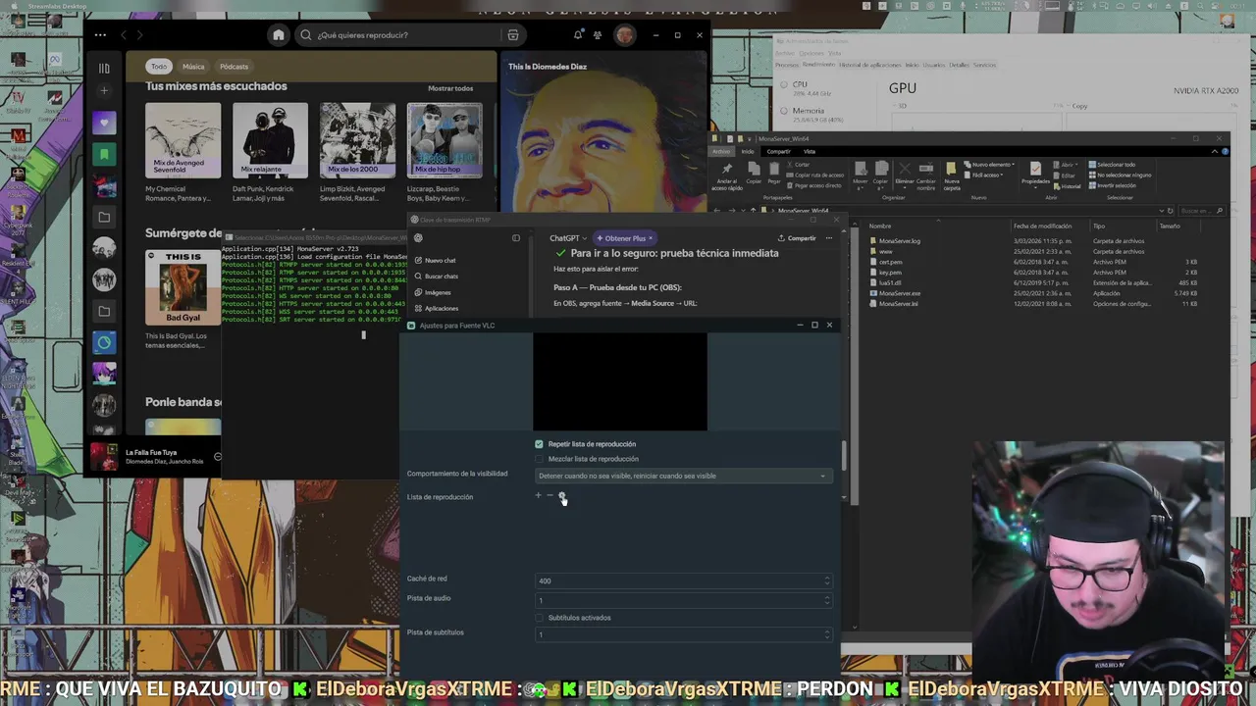Select Todo filter chip in Spotify
This screenshot has width=1256, height=706.
point(159,67)
